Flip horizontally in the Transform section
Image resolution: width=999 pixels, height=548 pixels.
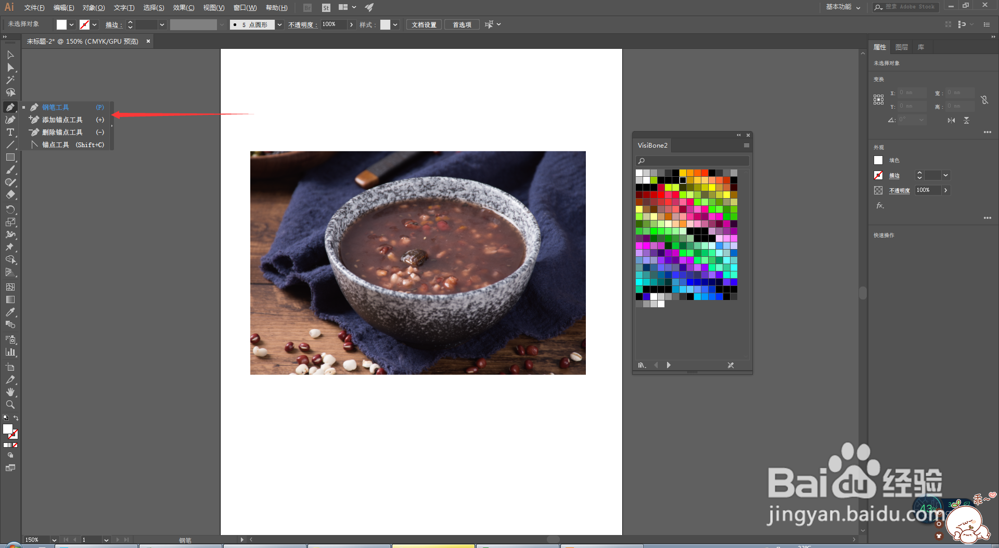pyautogui.click(x=951, y=120)
